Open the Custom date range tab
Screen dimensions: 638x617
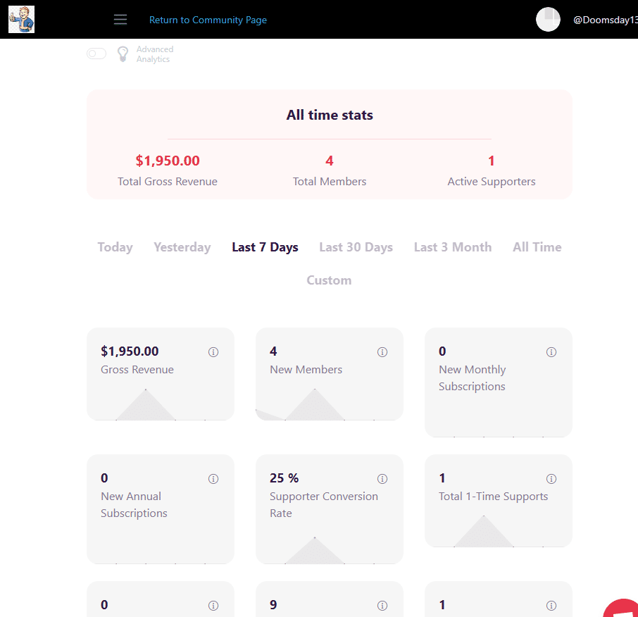tap(329, 280)
